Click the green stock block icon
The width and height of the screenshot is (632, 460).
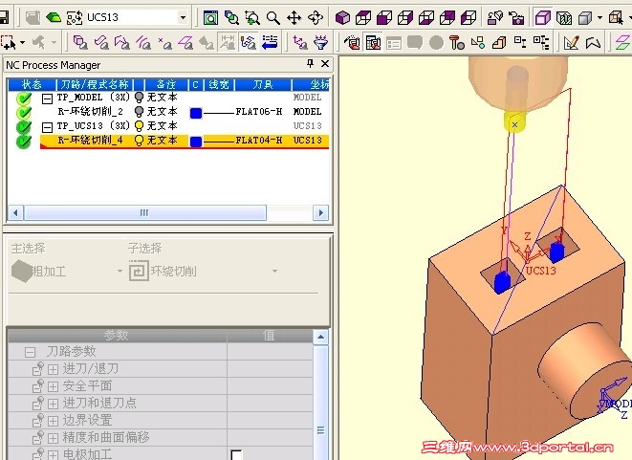[x=54, y=17]
